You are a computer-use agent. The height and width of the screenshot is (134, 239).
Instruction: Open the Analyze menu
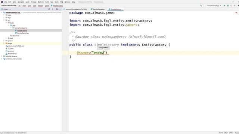click(34, 2)
